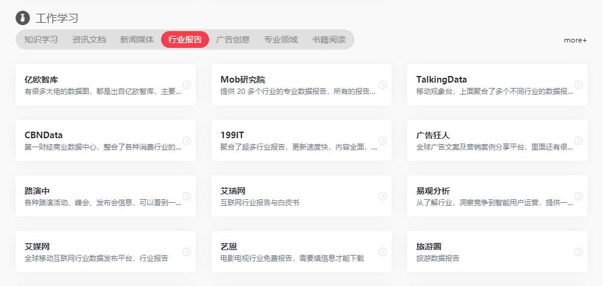Click description 旅游数据报告
Image resolution: width=603 pixels, height=286 pixels.
coord(438,258)
